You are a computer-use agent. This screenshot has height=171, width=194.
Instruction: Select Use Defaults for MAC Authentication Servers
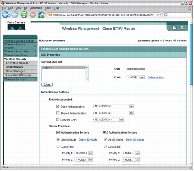click(x=105, y=139)
